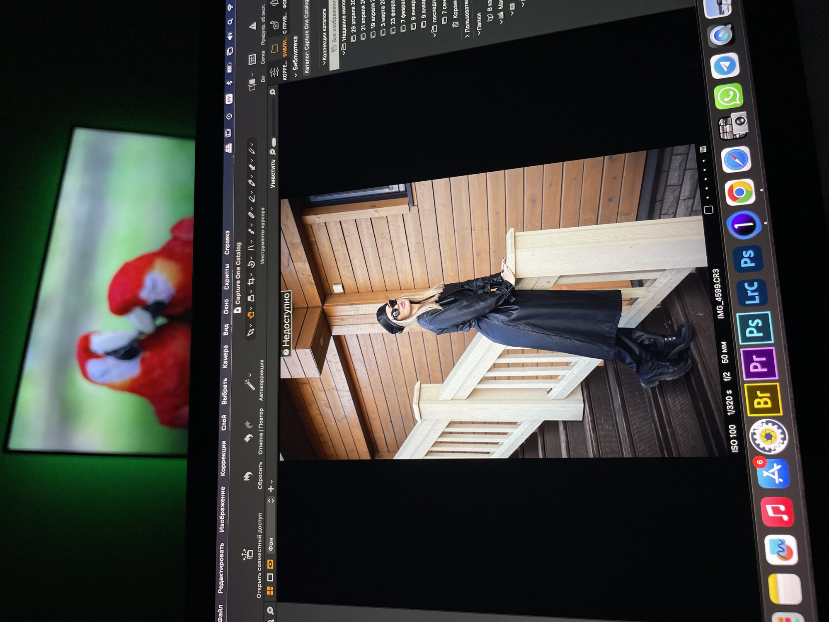Click the redo arrow in Отмена / Повтор
Viewport: 829px width, 622px height.
pyautogui.click(x=249, y=424)
